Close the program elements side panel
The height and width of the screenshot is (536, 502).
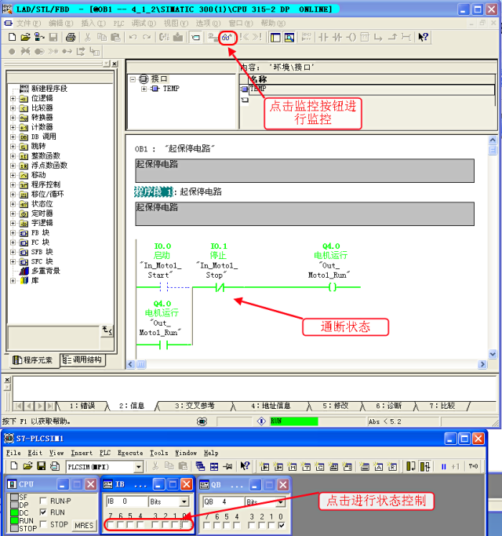point(115,64)
